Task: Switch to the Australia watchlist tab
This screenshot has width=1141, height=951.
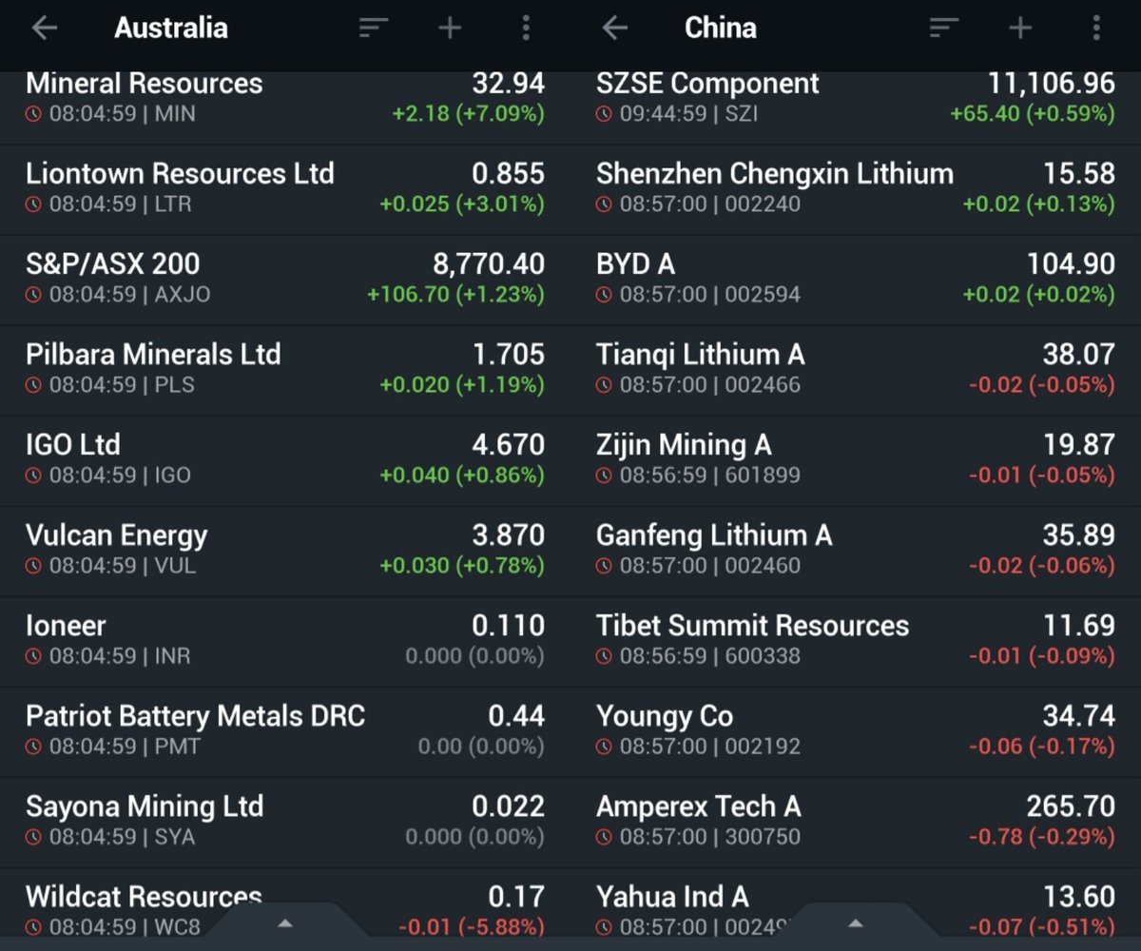Action: click(170, 28)
